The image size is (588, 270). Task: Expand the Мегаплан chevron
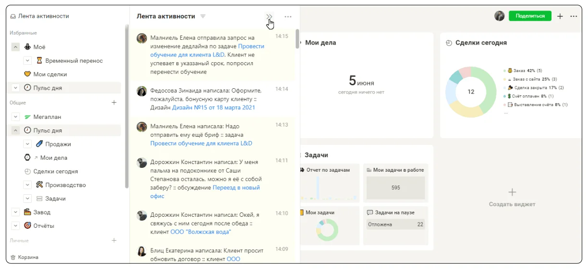click(x=15, y=117)
